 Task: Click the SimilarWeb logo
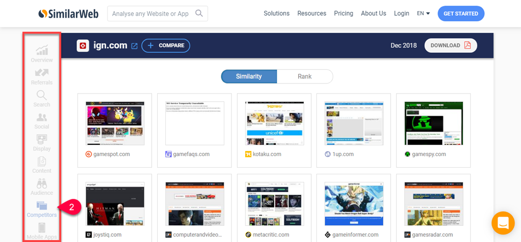69,14
